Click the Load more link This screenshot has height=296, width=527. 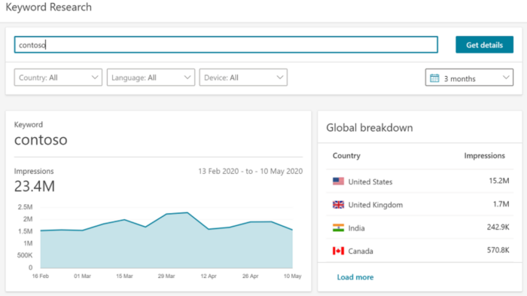(355, 277)
